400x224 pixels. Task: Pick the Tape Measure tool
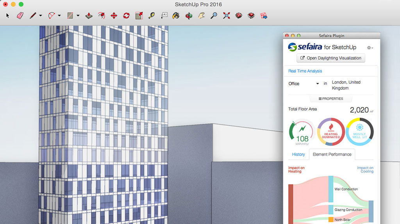[152, 16]
